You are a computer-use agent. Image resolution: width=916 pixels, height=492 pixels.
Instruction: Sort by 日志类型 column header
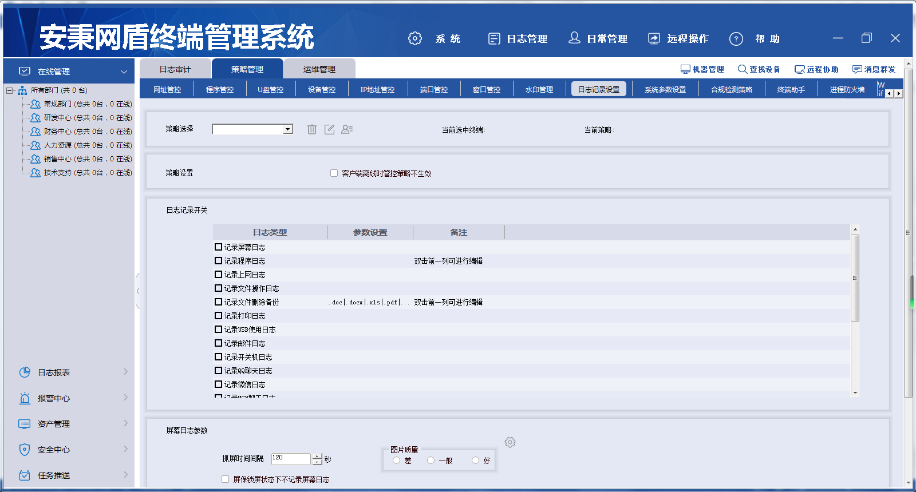(x=270, y=232)
